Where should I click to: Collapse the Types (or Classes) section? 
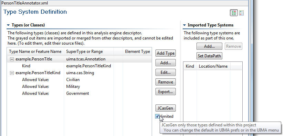pyautogui.click(x=8, y=25)
